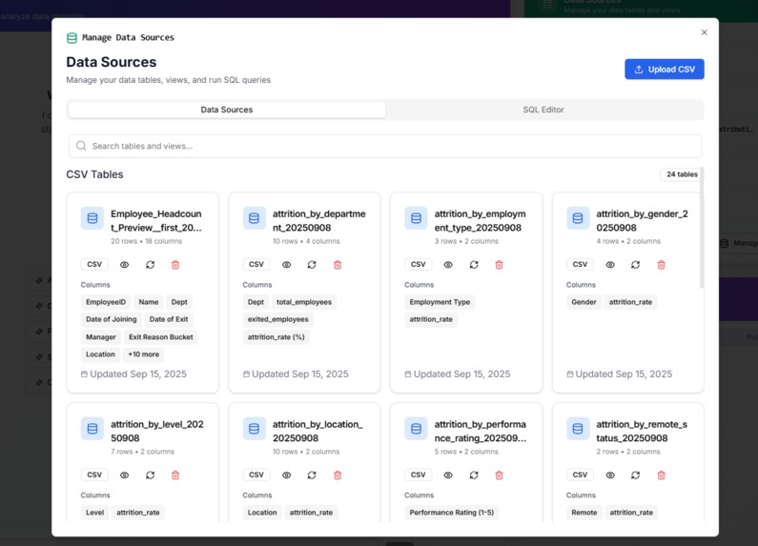This screenshot has width=758, height=546.
Task: Preview attrition_by_performance_rating table with eye icon
Action: point(448,475)
